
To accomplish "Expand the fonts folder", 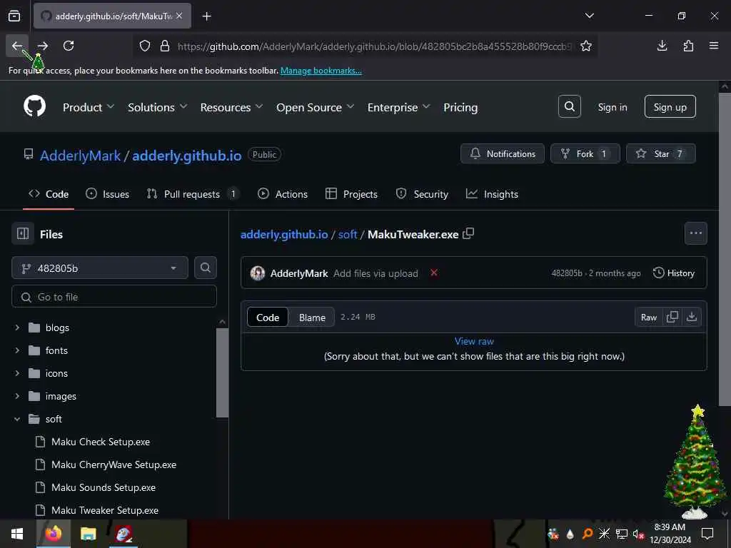I will [17, 350].
